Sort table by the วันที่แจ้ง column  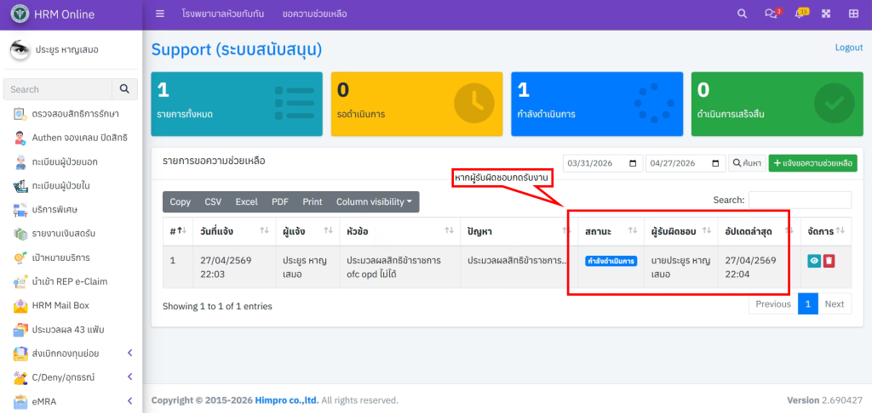233,231
